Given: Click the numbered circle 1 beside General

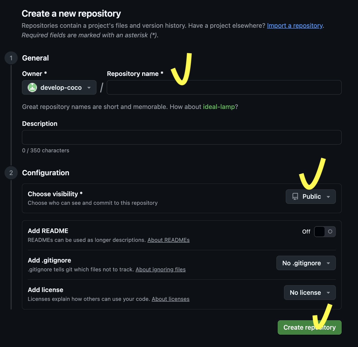Looking at the screenshot, I should click(11, 58).
